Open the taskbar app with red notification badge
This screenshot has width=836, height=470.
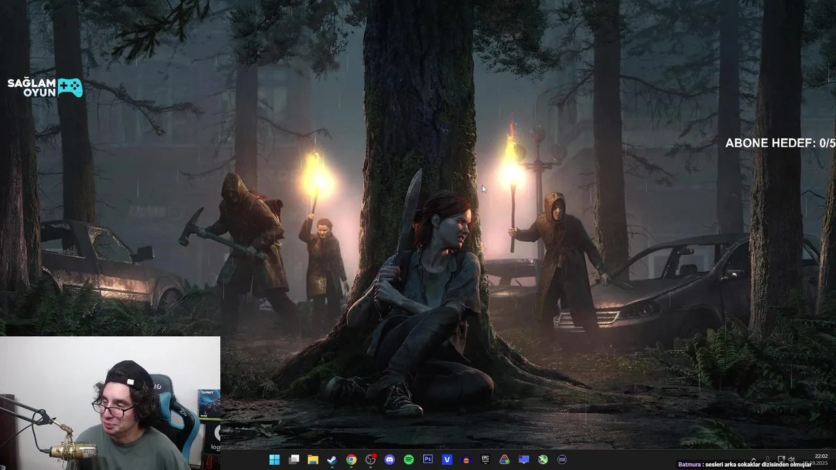[x=371, y=460]
